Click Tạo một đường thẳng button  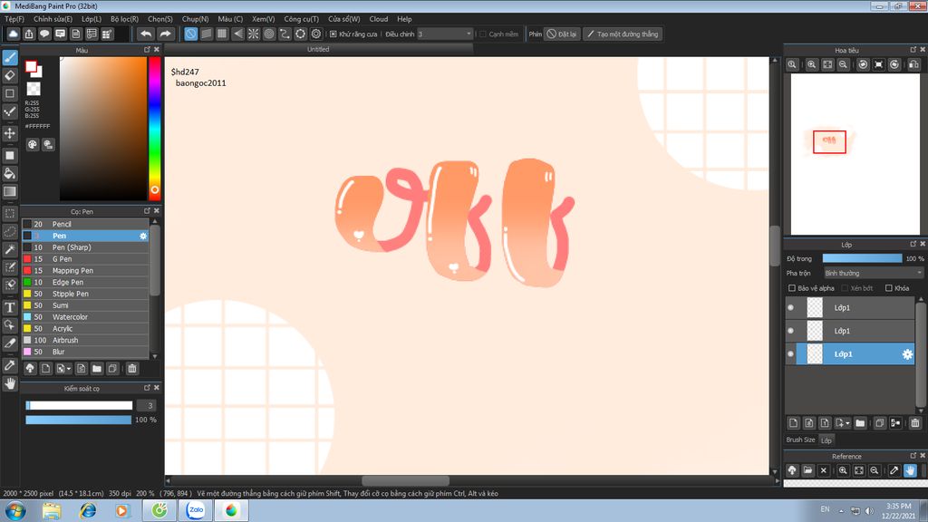pos(623,34)
